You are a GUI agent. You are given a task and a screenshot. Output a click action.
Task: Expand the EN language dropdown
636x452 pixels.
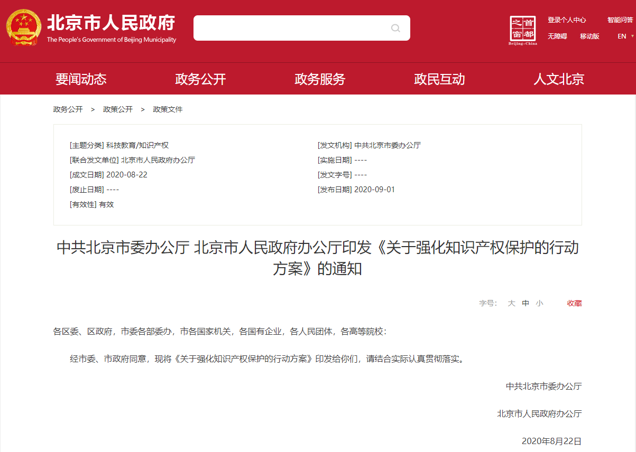[622, 35]
